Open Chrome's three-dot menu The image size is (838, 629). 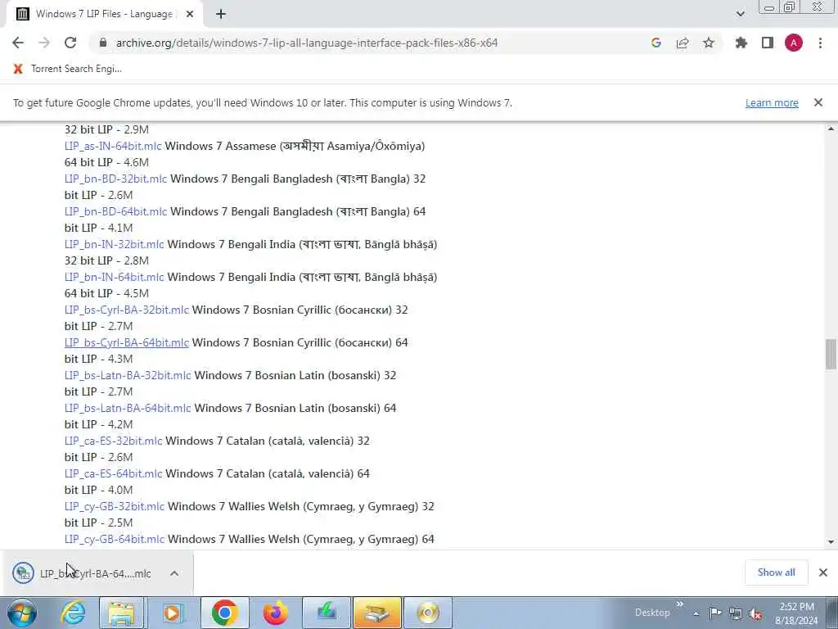tap(820, 43)
